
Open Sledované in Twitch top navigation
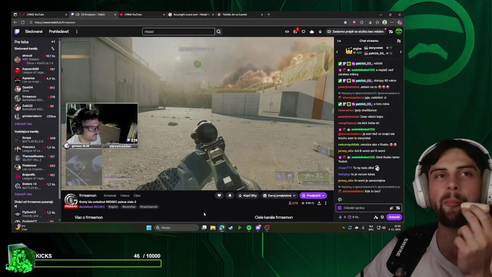tap(34, 32)
